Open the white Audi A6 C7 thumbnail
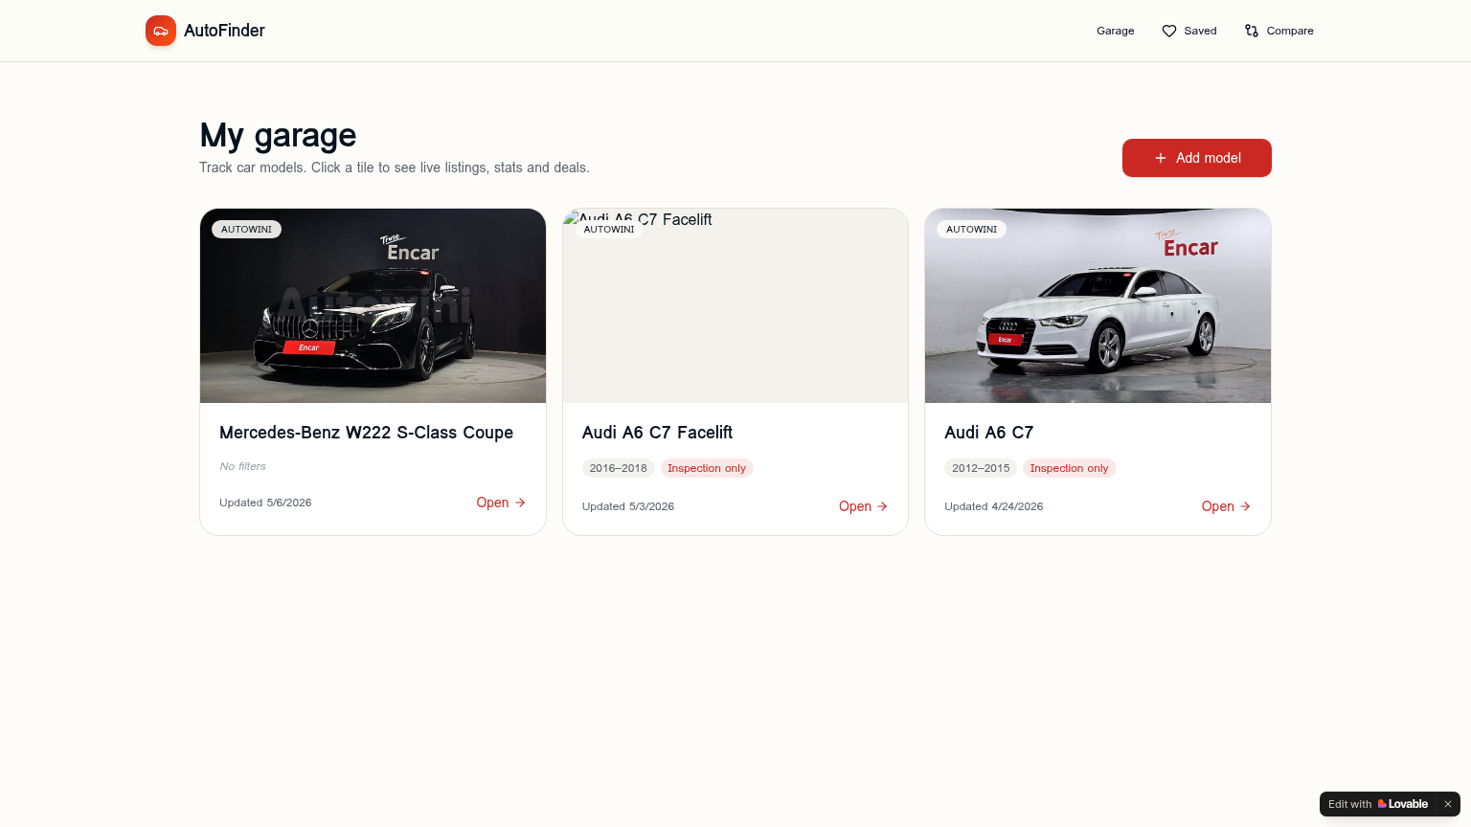 pos(1098,305)
